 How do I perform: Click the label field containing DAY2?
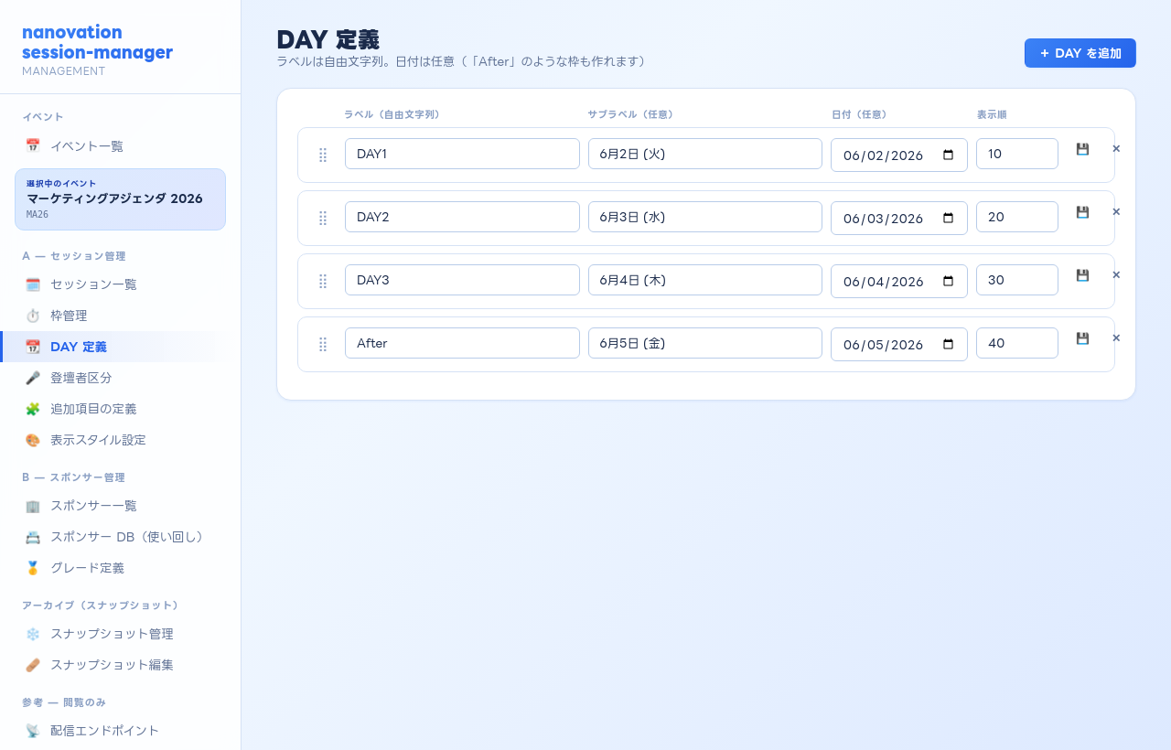462,217
